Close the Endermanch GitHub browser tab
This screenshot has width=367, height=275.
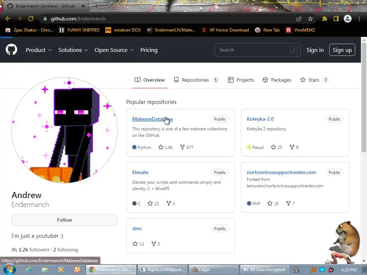click(x=83, y=6)
